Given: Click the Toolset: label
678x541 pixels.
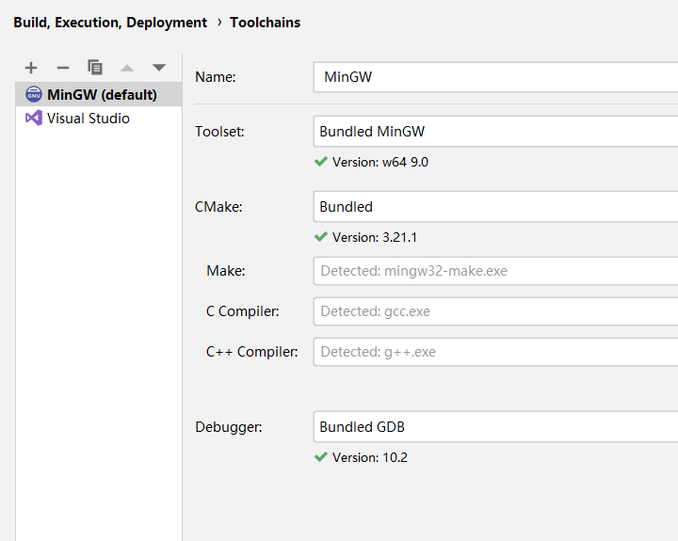Looking at the screenshot, I should coord(219,132).
